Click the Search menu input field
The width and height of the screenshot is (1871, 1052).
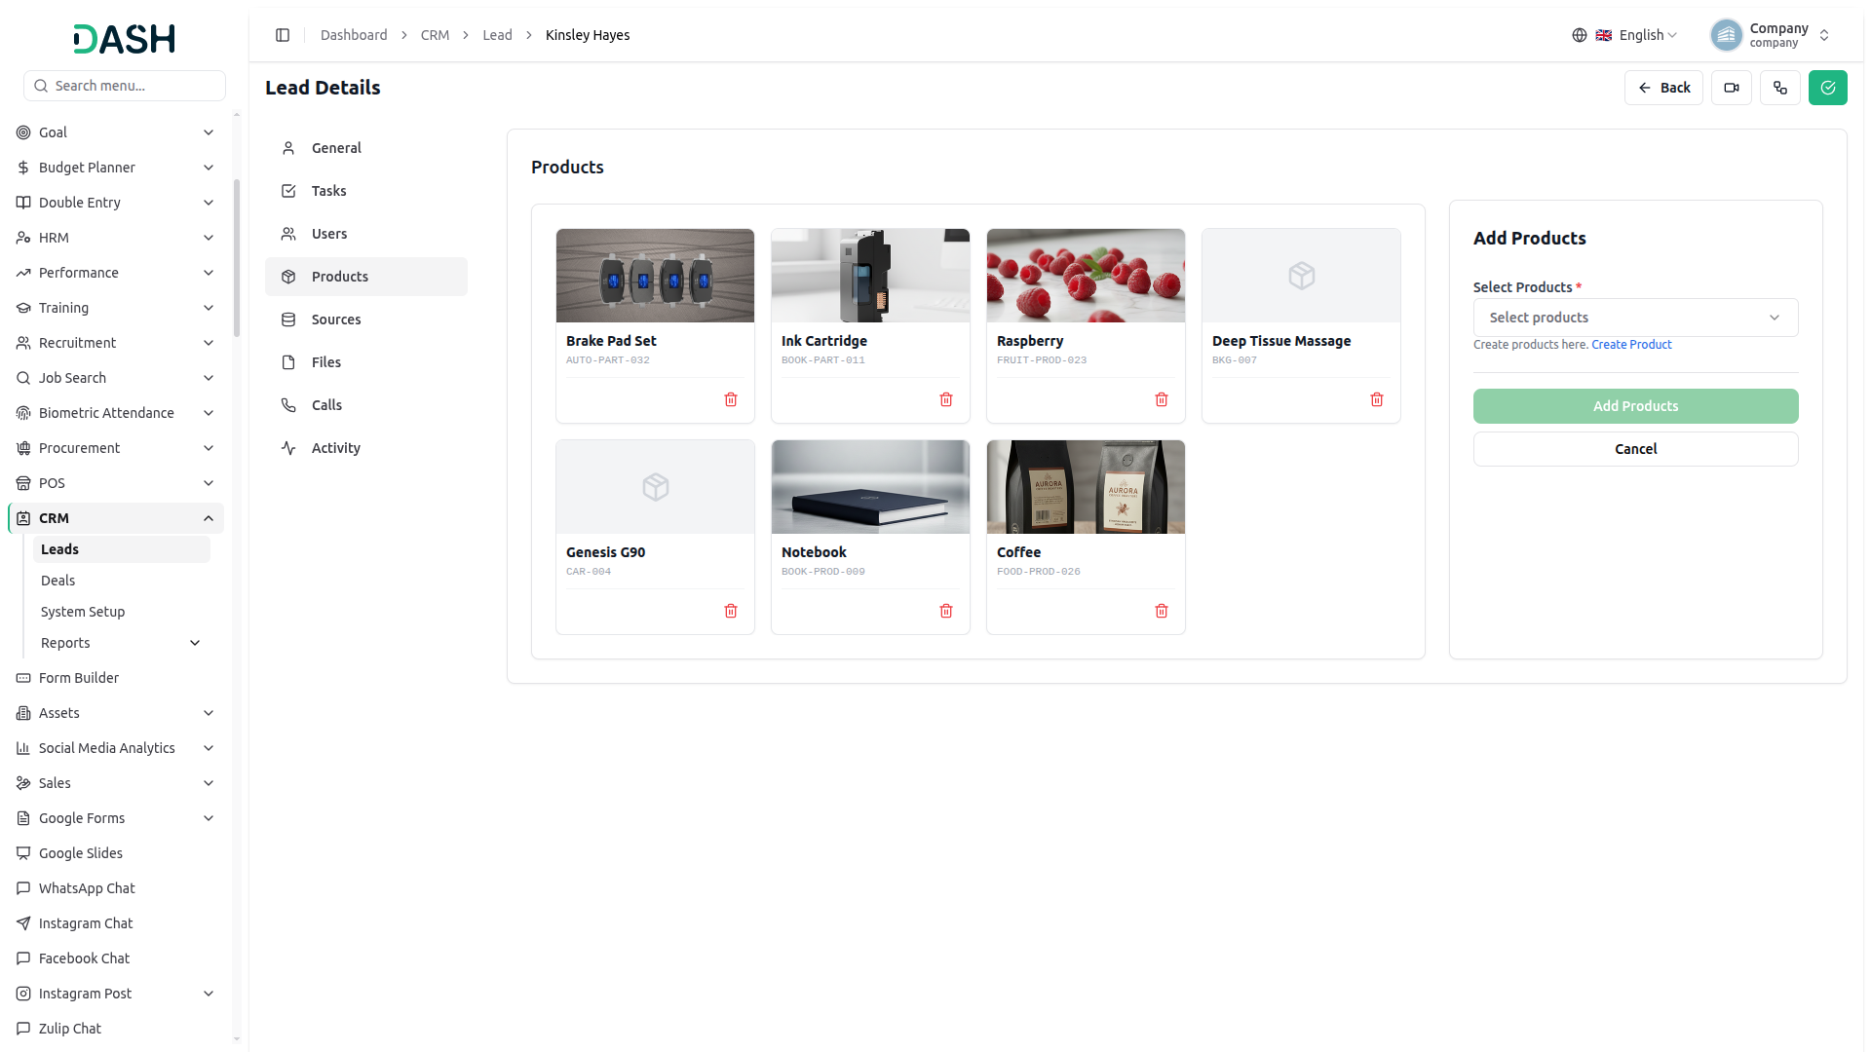tap(125, 86)
